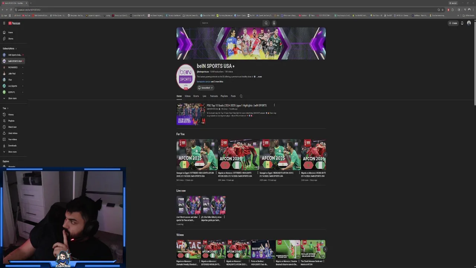Open Shorts in the sidebar
The width and height of the screenshot is (476, 268).
[x=10, y=39]
